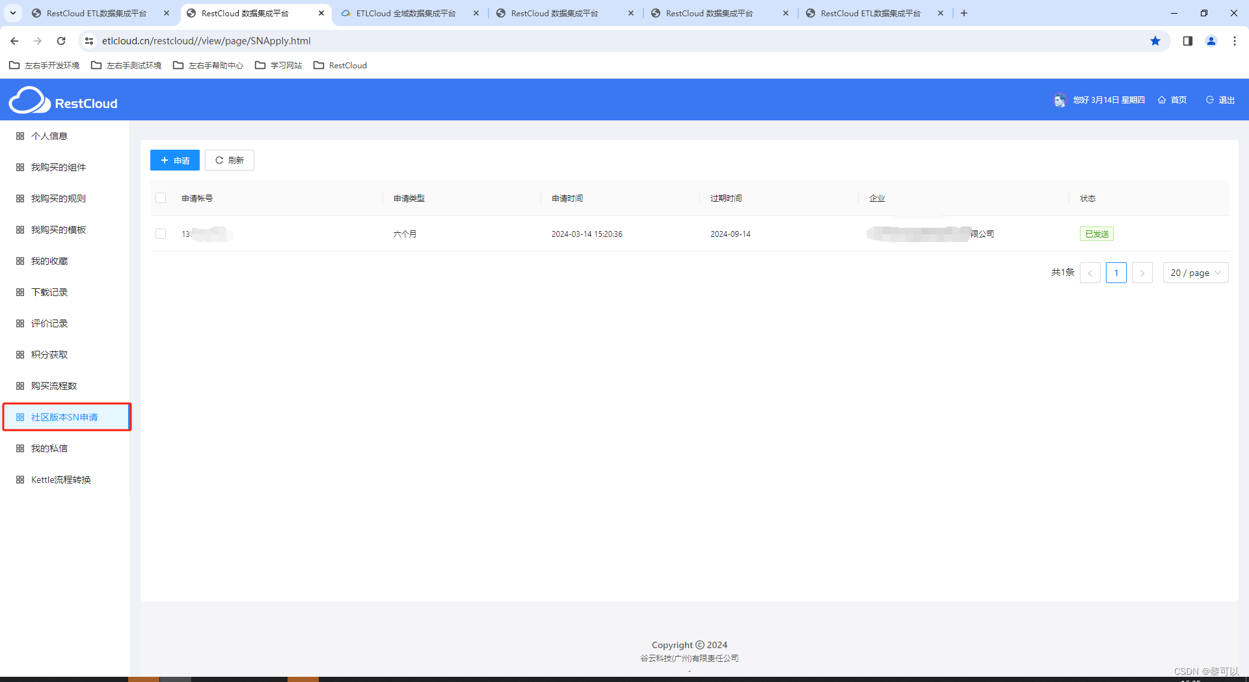1249x682 pixels.
Task: Click inside the address bar input field
Action: click(260, 40)
